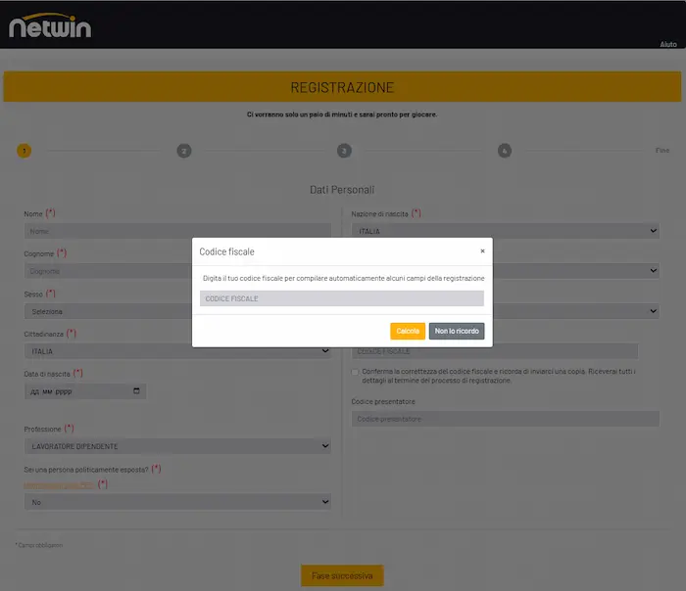This screenshot has height=591, width=686.
Task: Click the Fine label at progress end
Action: (661, 151)
